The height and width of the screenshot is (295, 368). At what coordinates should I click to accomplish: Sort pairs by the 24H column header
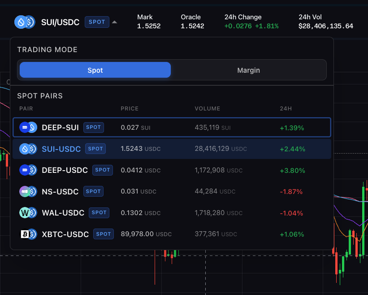(286, 109)
